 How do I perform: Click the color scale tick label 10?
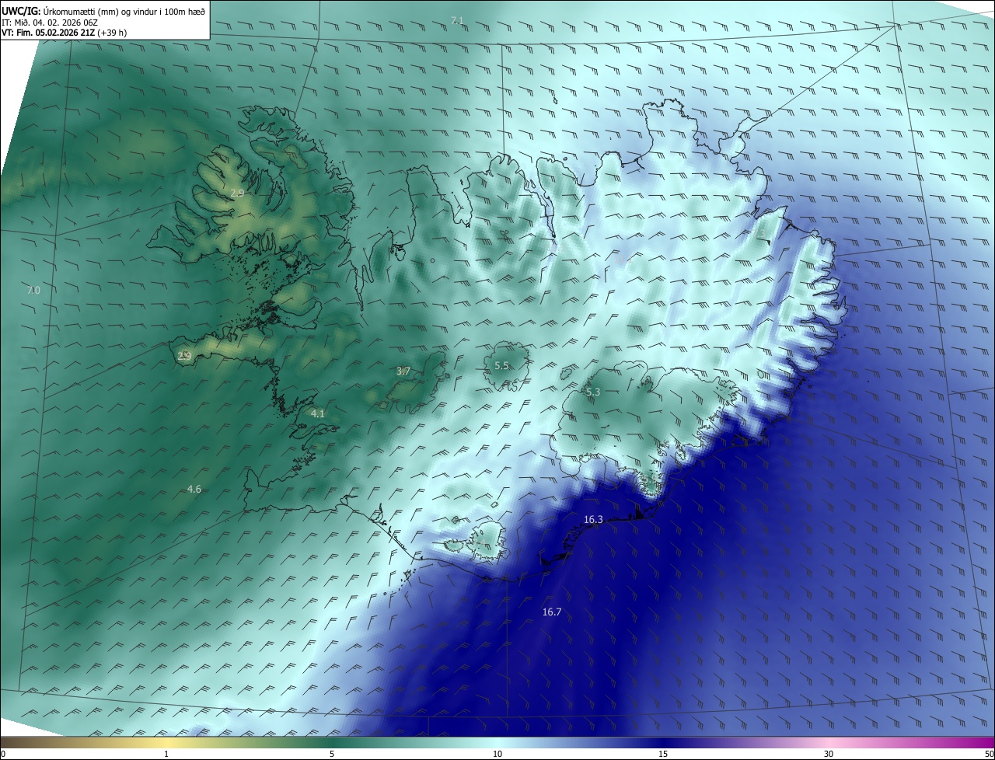[497, 754]
